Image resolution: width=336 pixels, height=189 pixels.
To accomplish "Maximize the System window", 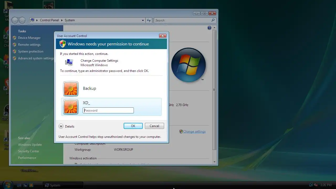I will [x=204, y=13].
